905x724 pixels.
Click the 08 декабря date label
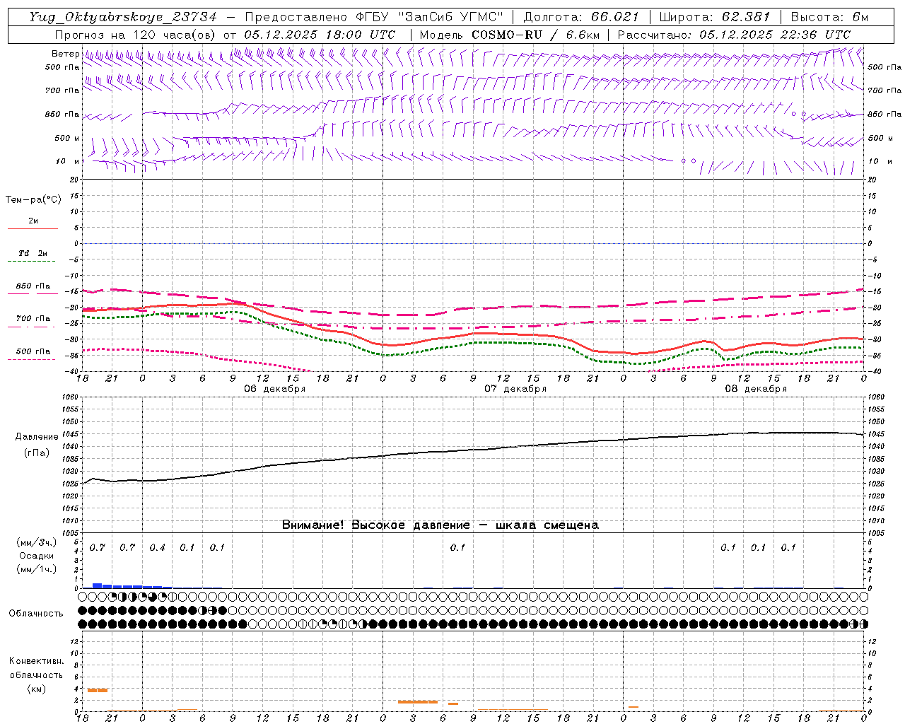coord(756,389)
